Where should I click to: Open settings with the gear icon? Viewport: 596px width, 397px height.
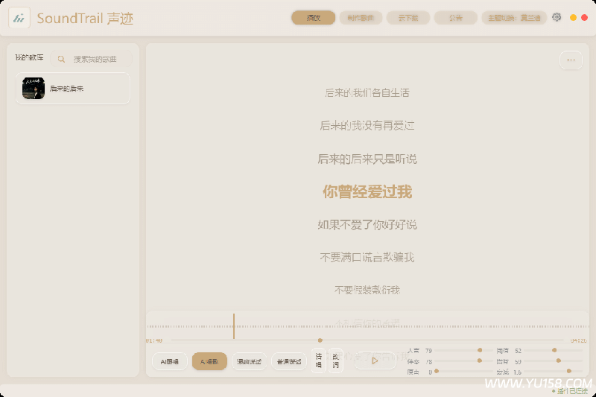[x=557, y=17]
